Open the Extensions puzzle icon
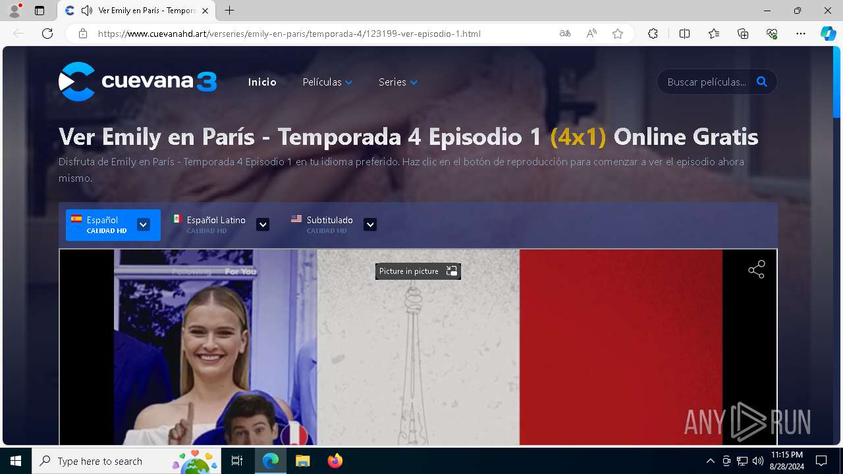The width and height of the screenshot is (843, 474). point(653,34)
